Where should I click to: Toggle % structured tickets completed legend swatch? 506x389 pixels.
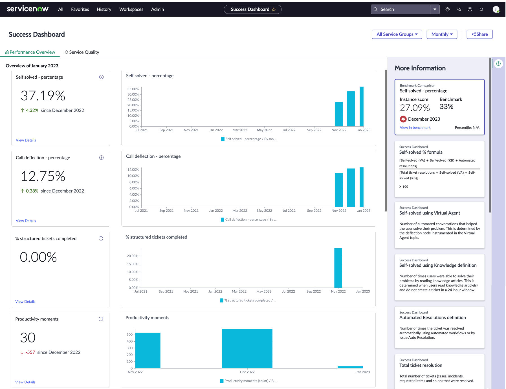tap(222, 300)
